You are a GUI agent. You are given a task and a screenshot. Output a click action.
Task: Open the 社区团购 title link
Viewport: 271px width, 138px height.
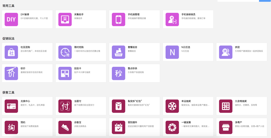(x=25, y=47)
